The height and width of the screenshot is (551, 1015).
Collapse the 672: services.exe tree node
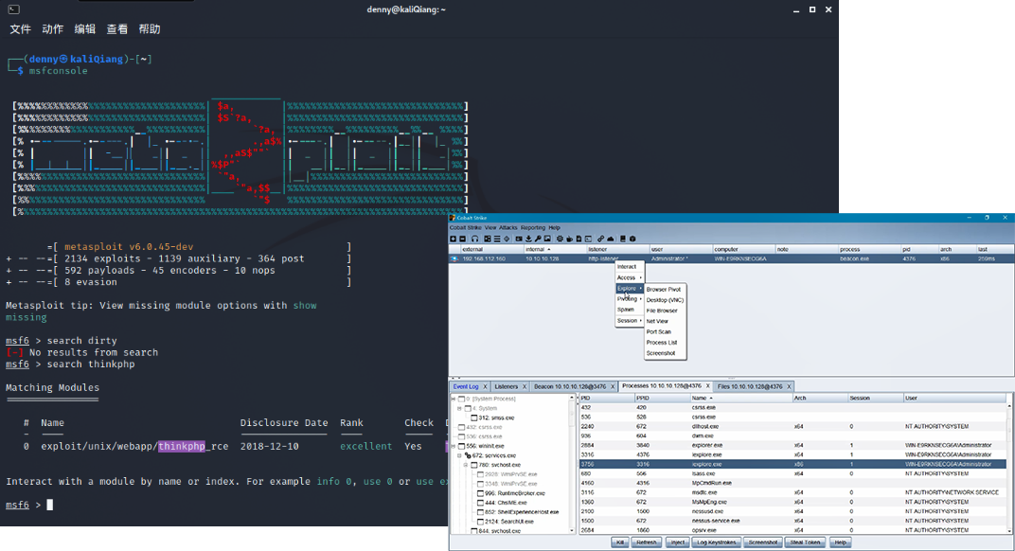[x=459, y=455]
